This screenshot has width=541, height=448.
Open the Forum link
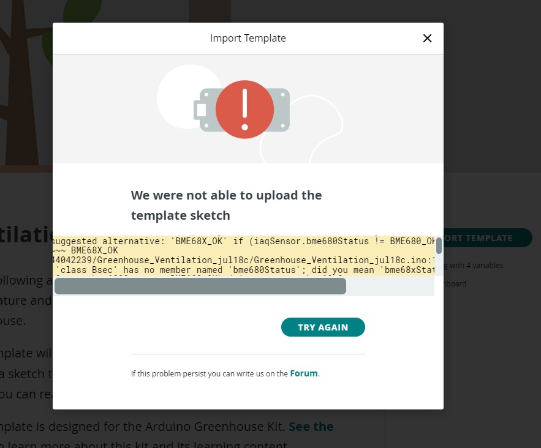pos(304,373)
